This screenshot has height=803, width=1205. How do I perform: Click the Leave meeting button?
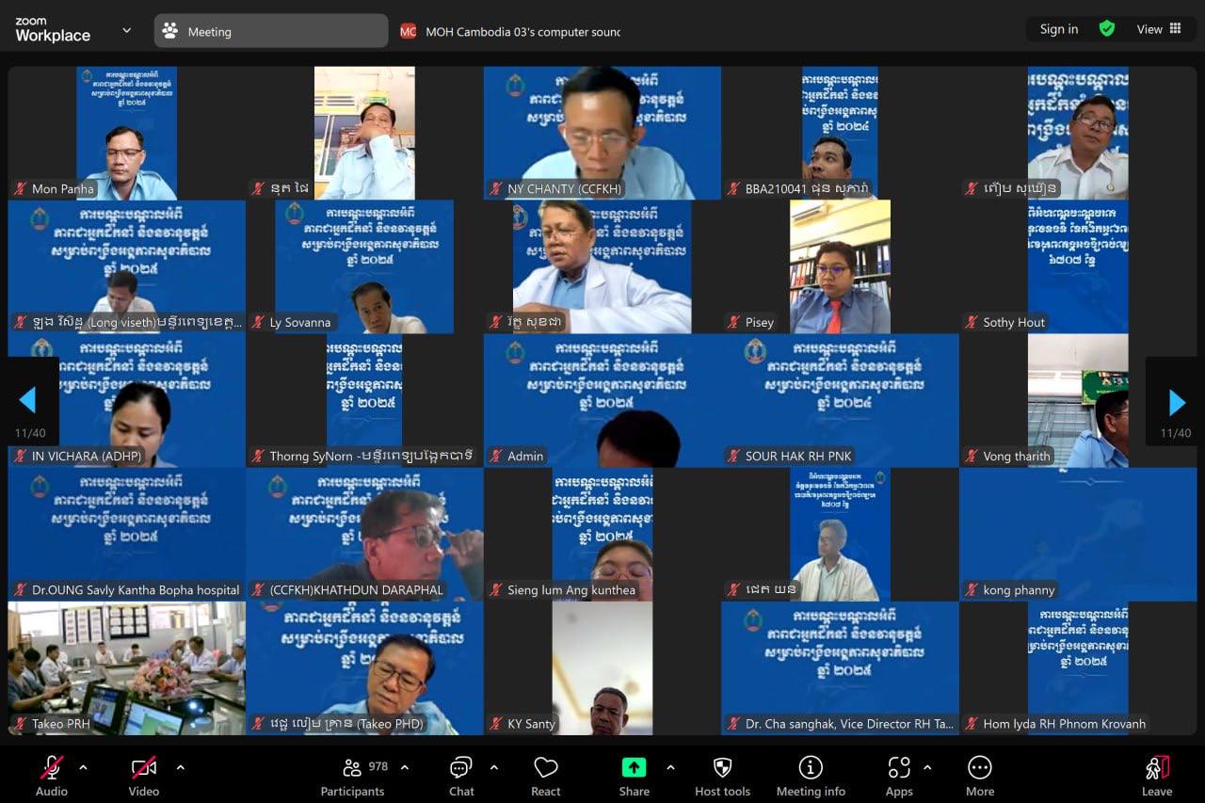point(1157,776)
